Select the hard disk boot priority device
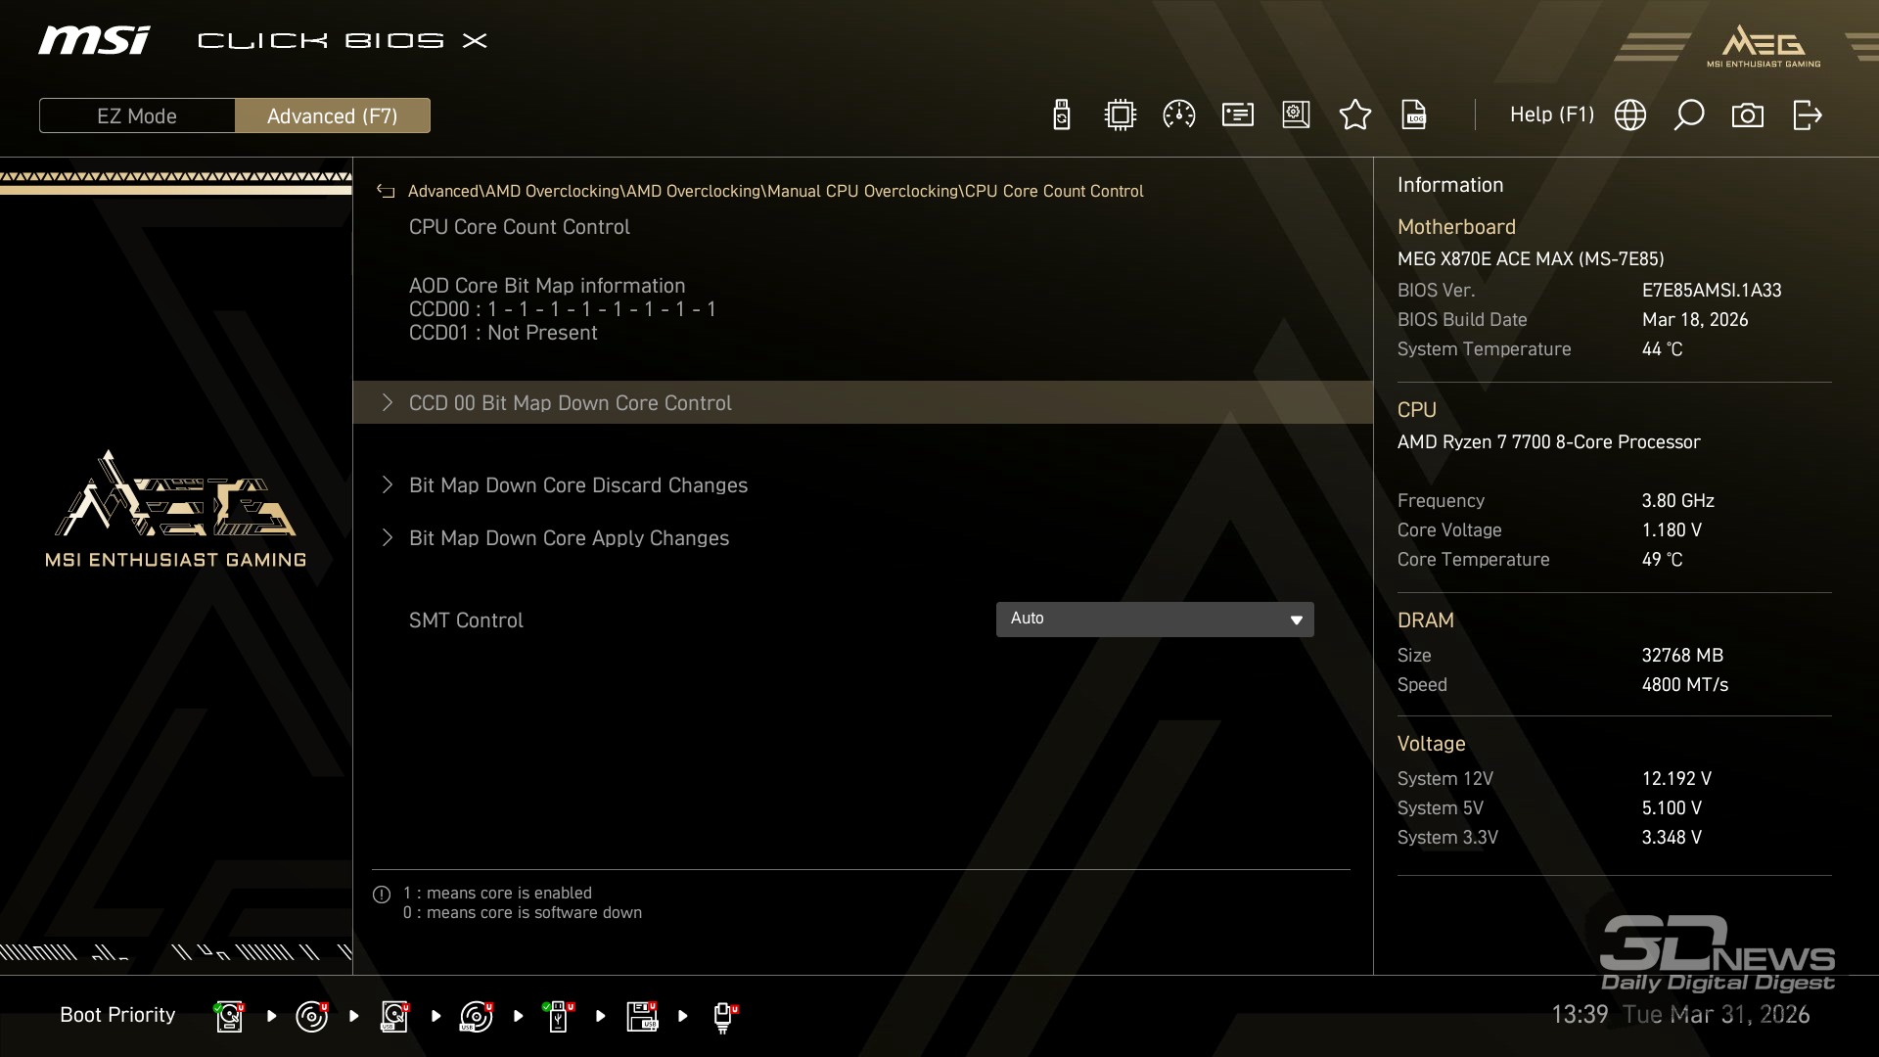1879x1057 pixels. (x=229, y=1016)
